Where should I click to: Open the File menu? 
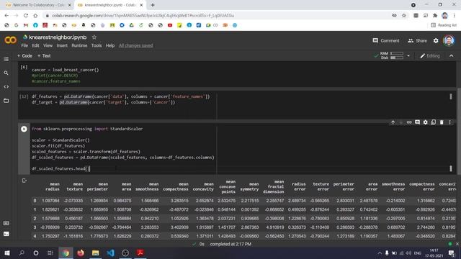tap(24, 45)
